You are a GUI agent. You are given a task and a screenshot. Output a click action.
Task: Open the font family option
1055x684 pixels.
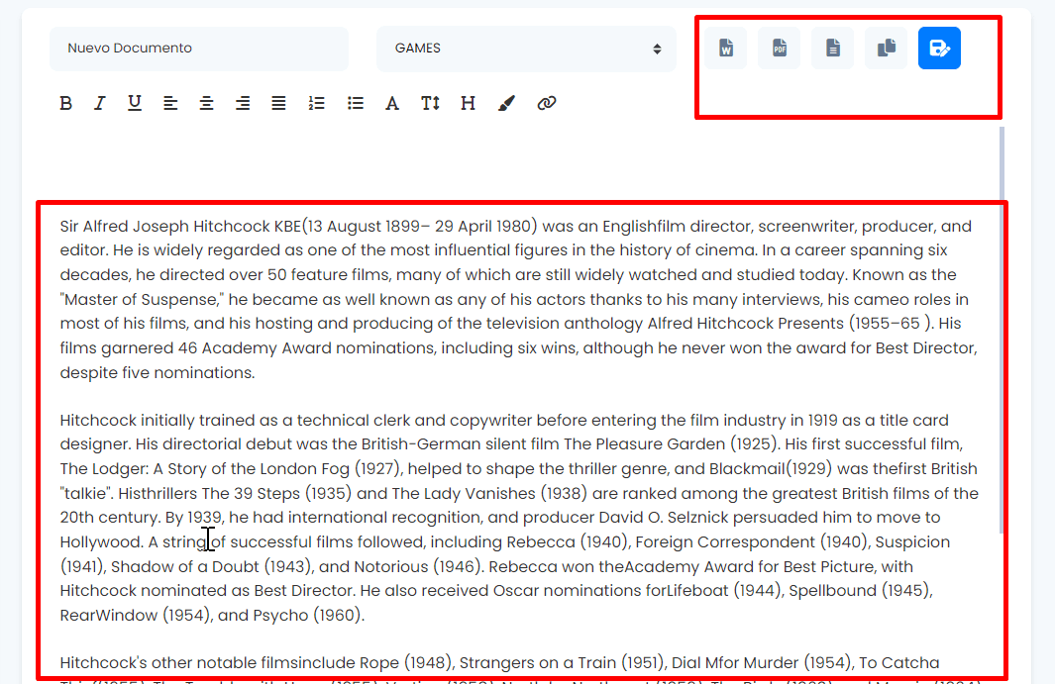pyautogui.click(x=392, y=103)
